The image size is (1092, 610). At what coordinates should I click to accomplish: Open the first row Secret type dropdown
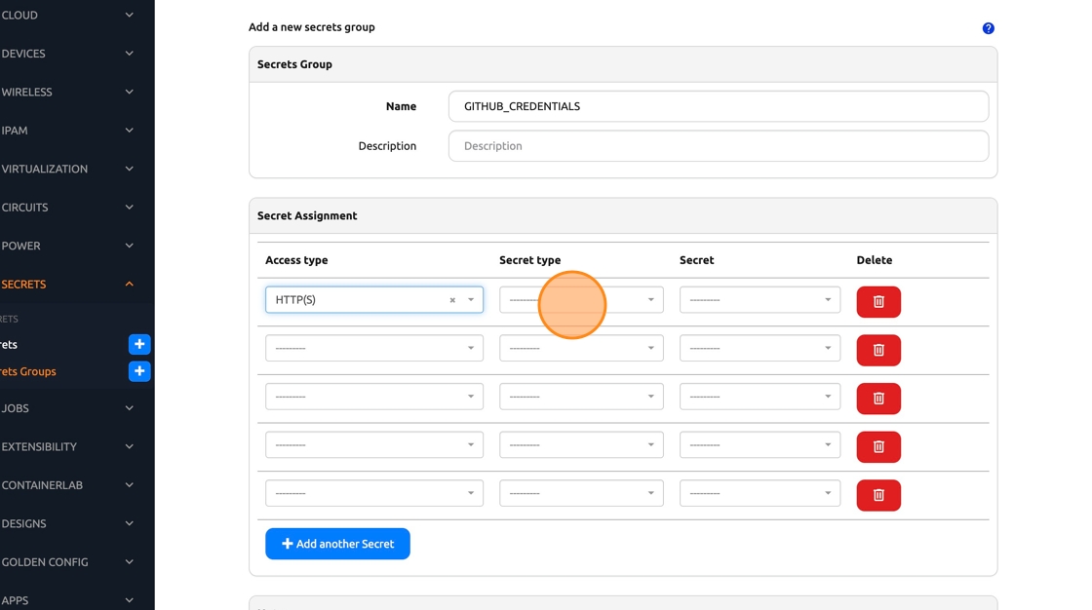click(581, 300)
